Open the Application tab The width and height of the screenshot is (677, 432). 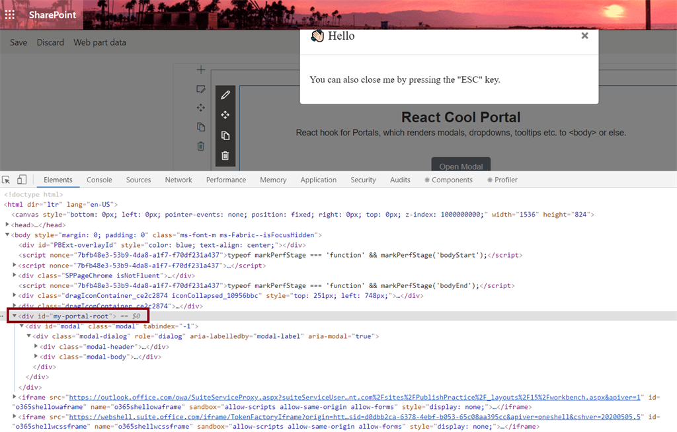tap(318, 180)
